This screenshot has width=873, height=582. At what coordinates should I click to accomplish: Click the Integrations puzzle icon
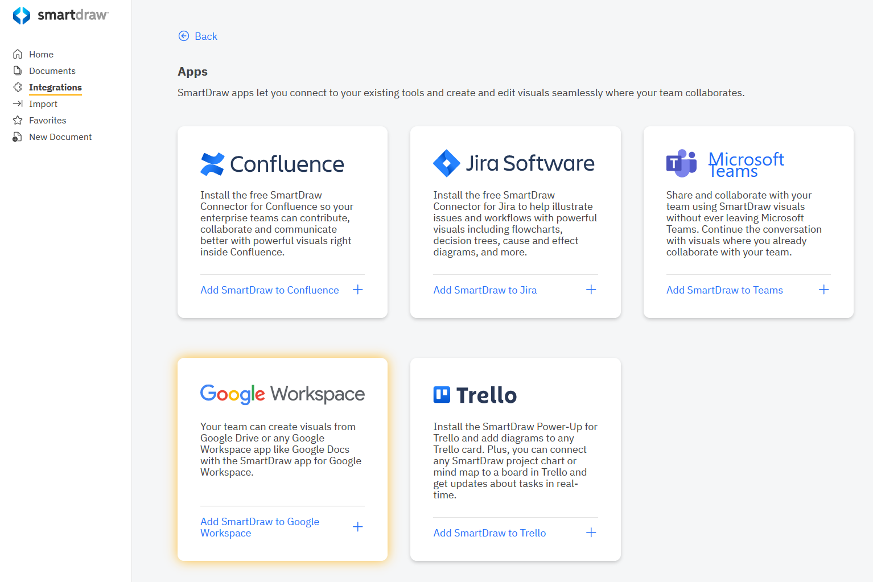tap(18, 88)
